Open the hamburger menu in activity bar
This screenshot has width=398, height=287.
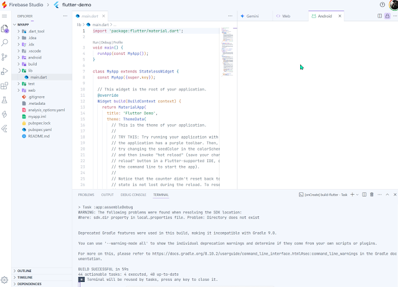(4, 16)
